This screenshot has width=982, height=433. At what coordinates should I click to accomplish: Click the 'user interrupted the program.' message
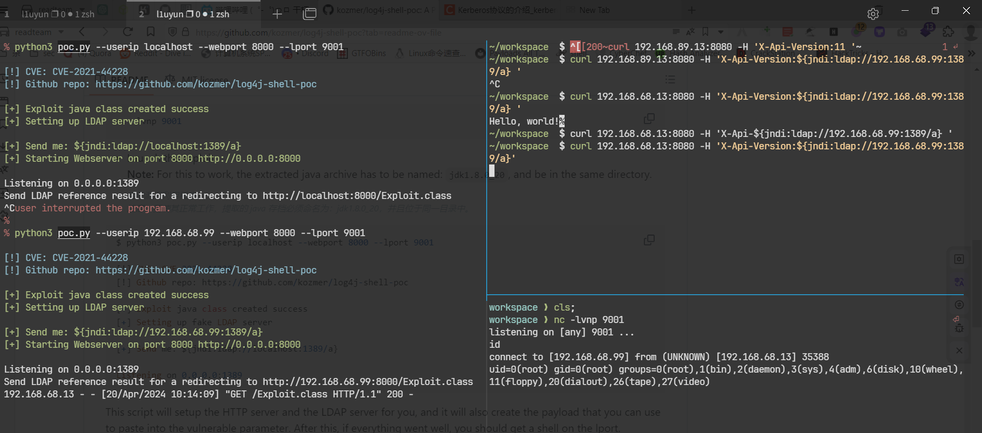(93, 208)
